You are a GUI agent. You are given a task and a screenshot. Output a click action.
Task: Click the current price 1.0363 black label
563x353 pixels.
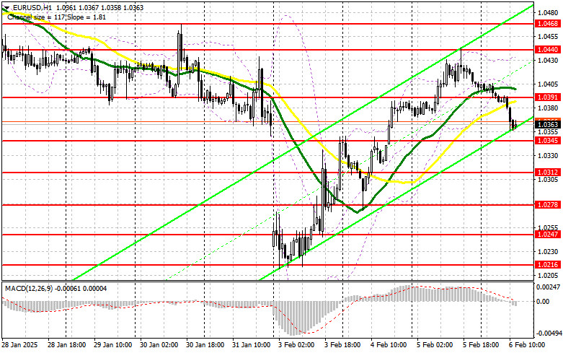point(548,125)
